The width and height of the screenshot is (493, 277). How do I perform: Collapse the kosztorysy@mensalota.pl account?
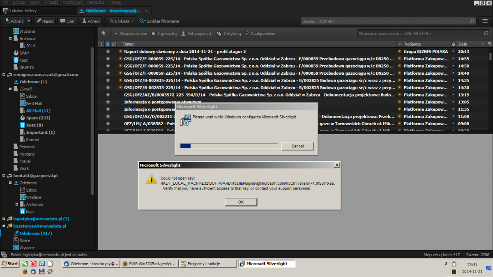4,226
